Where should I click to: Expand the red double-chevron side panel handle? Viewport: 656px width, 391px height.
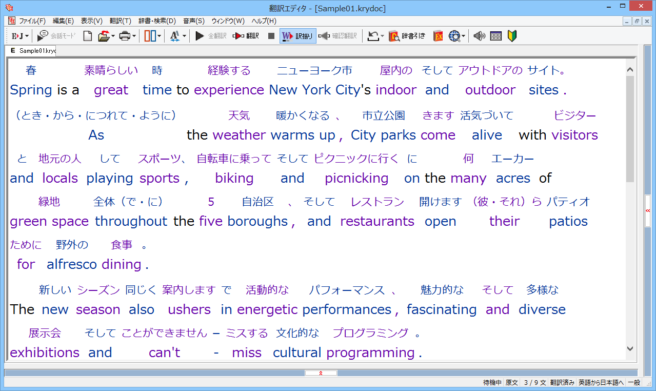647,210
